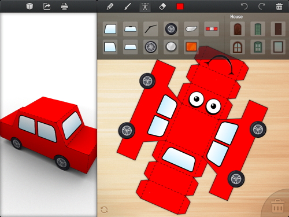Select the stickers mustache tool
Screen dimensions: 289x217
coord(145,7)
